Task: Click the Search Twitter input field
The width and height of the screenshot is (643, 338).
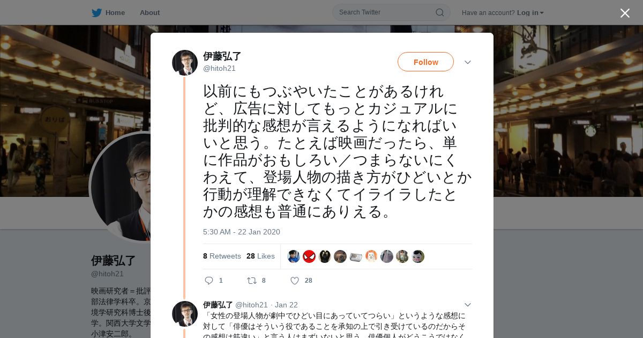Action: coord(391,12)
